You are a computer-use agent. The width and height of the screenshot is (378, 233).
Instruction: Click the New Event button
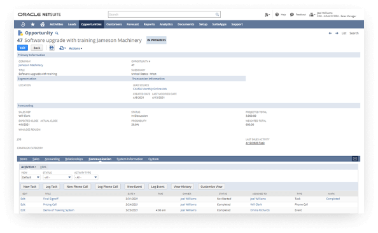coord(134,187)
